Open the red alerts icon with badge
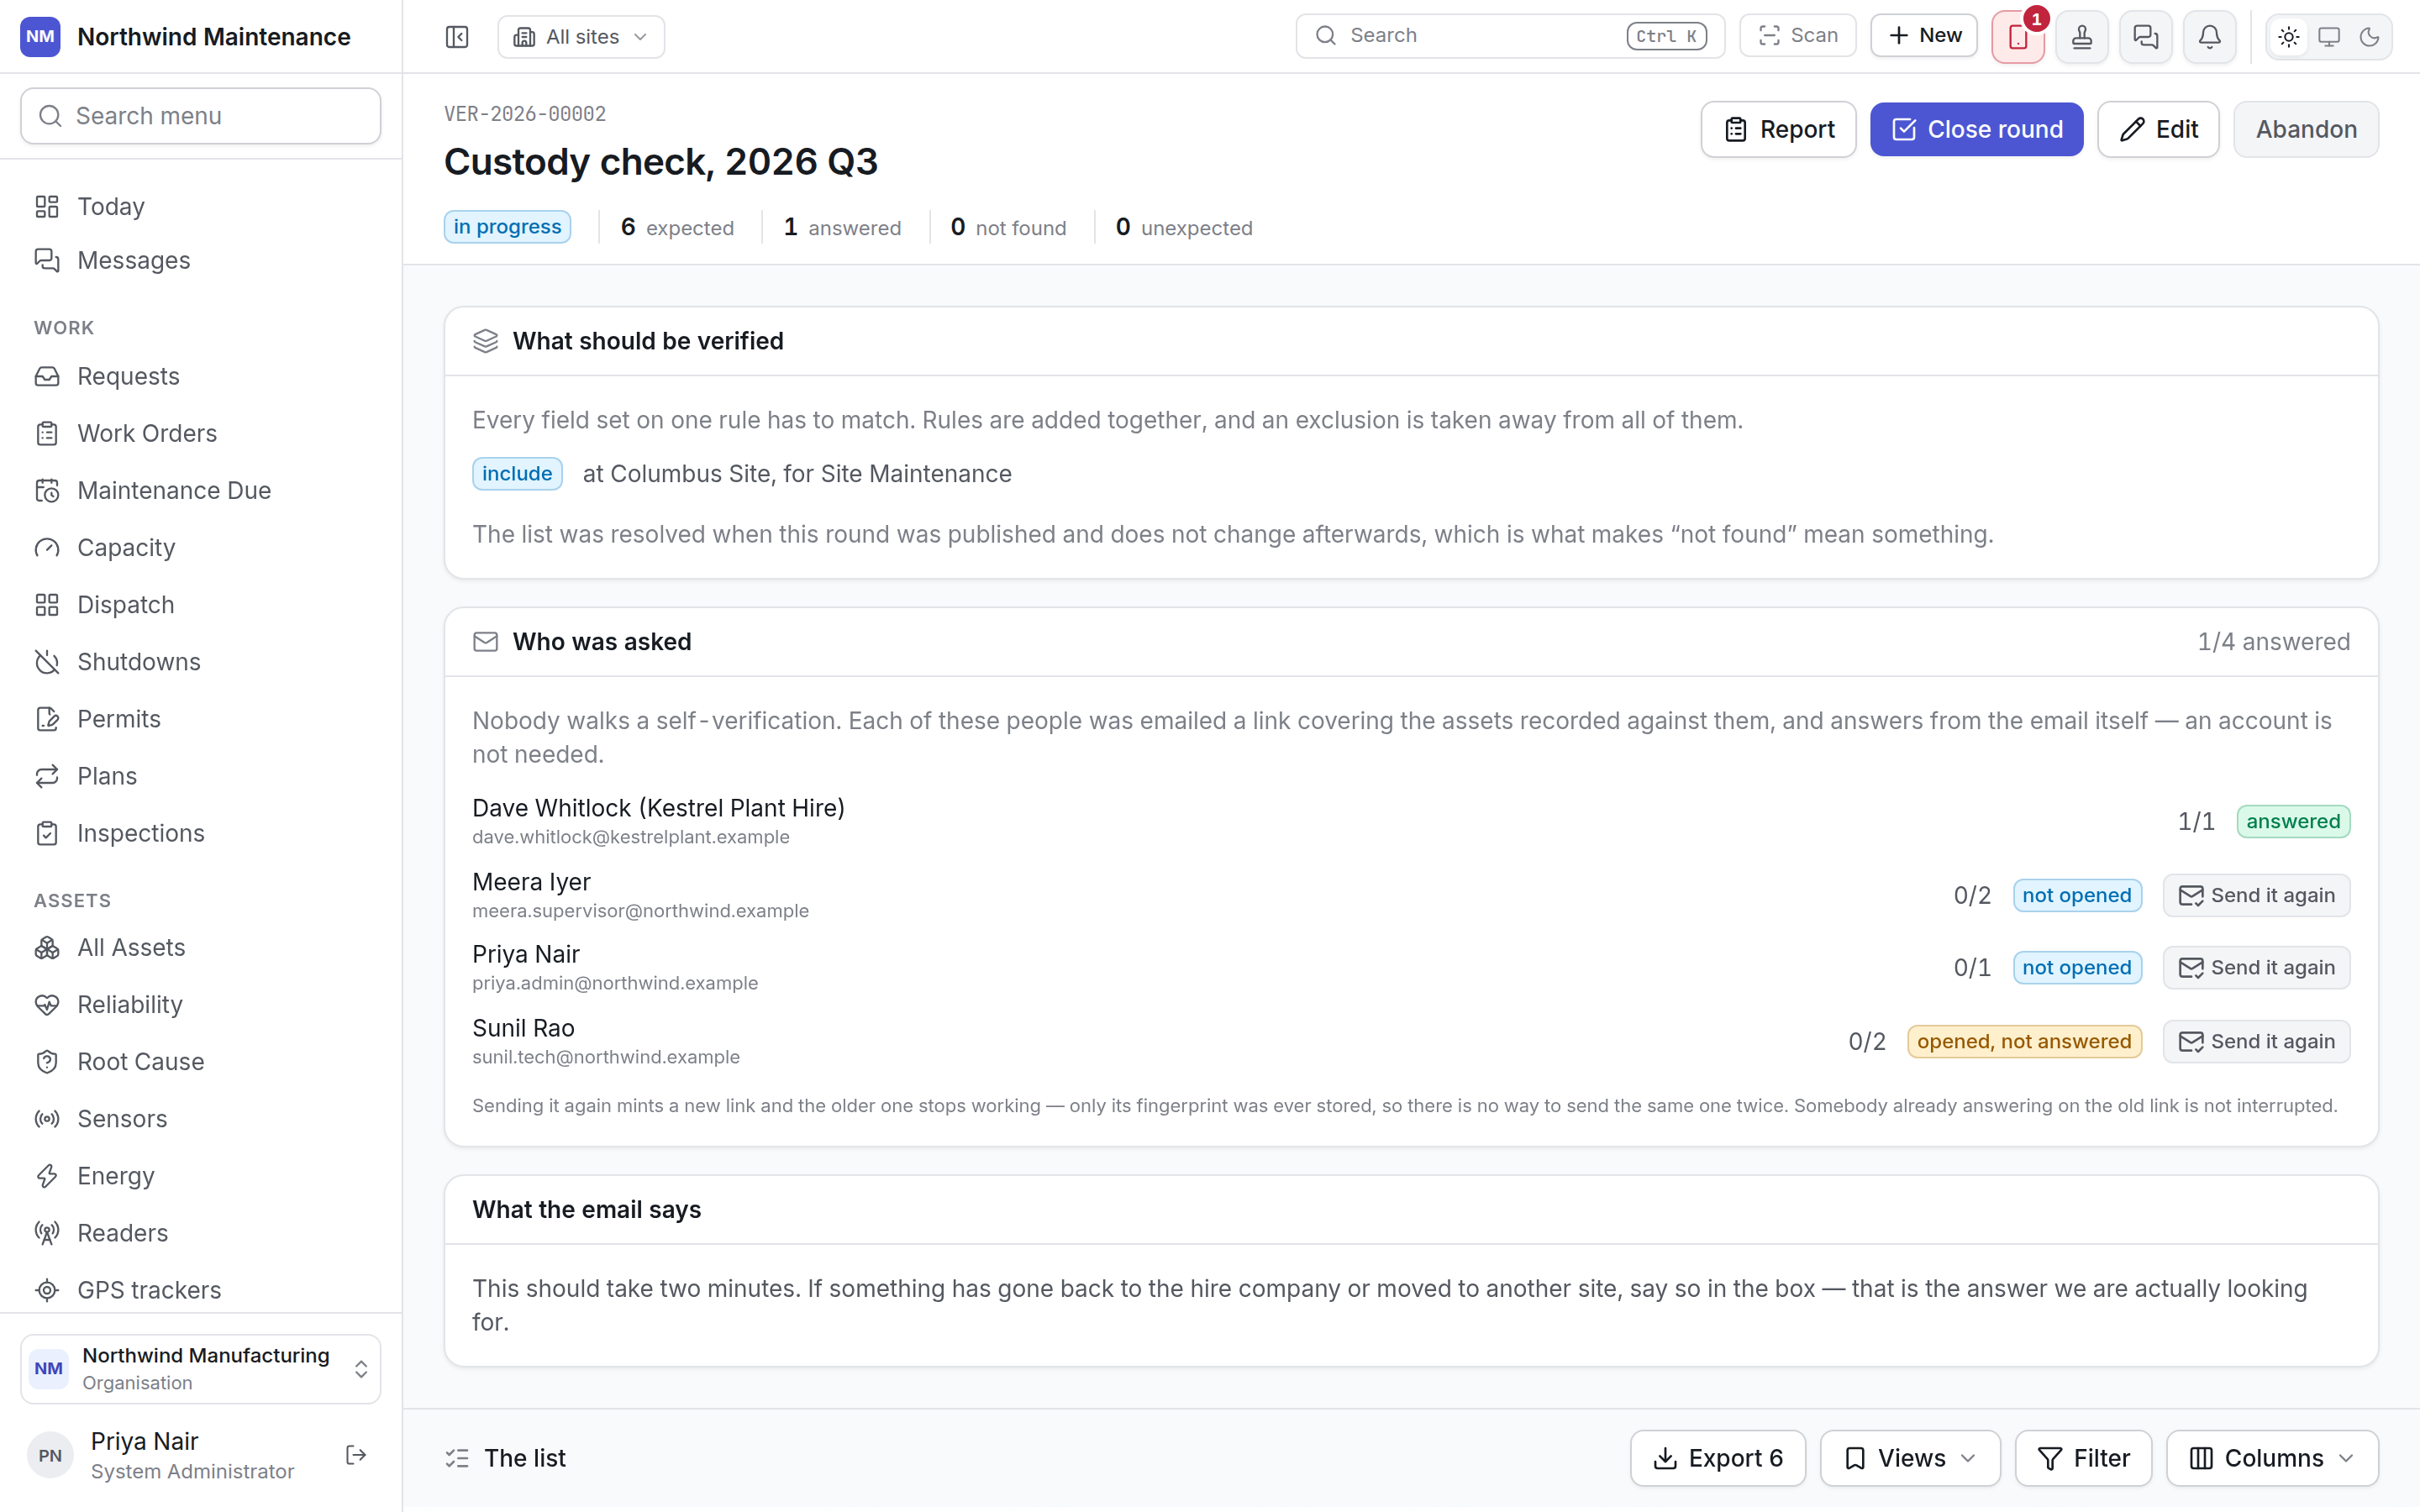This screenshot has width=2420, height=1512. pyautogui.click(x=2018, y=37)
